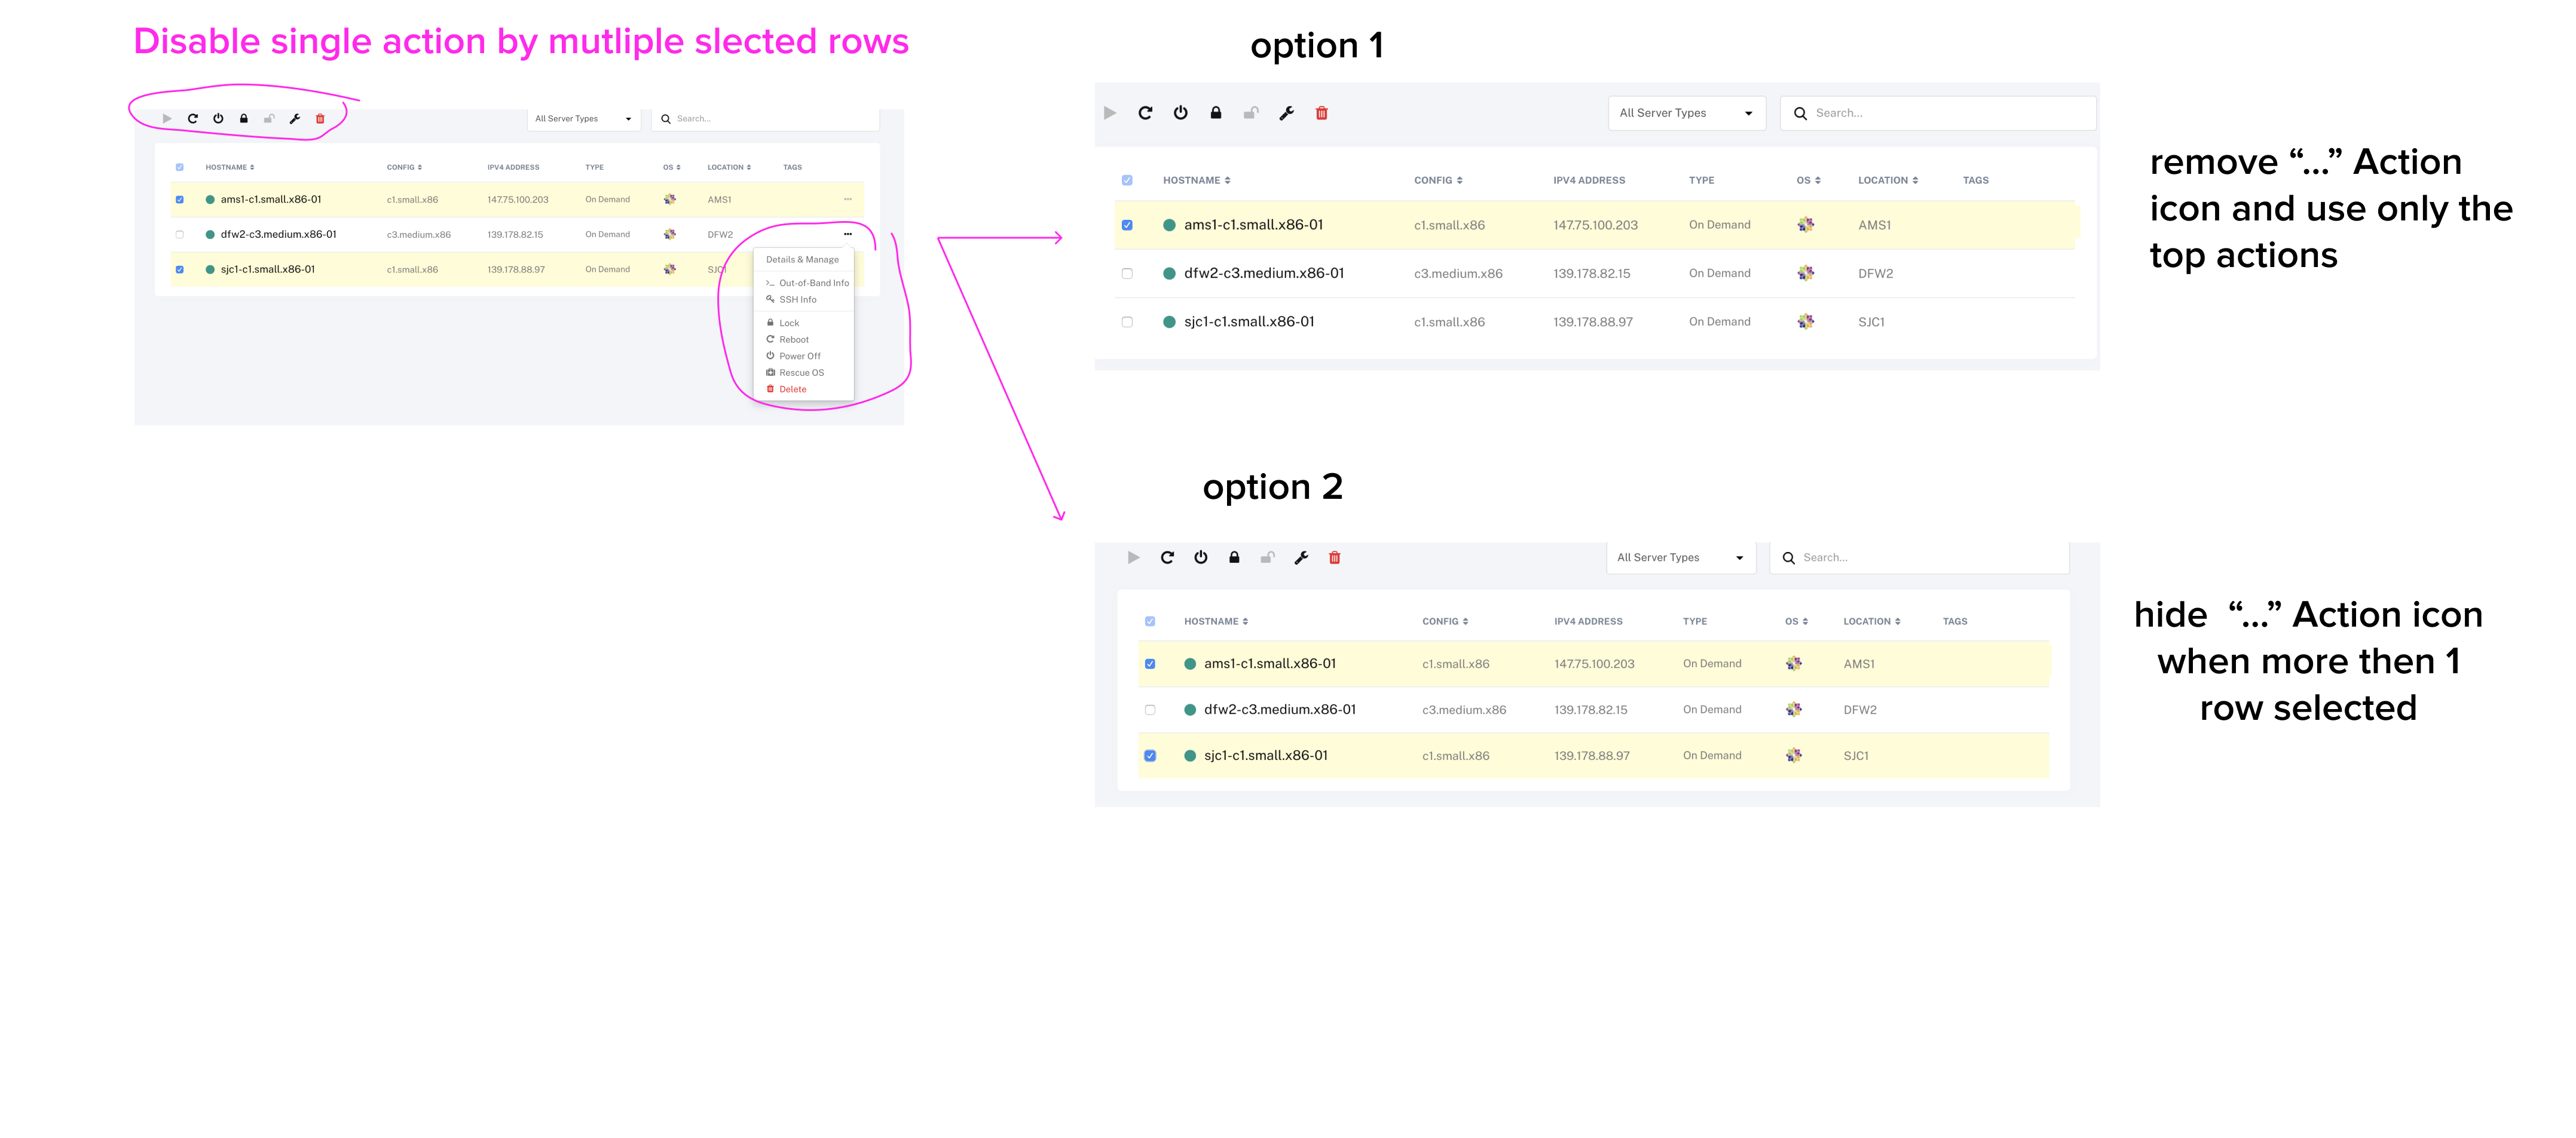Uncheck sjc1-c1.small.x86-01 row checkbox in option 2
This screenshot has width=2576, height=1138.
point(1150,756)
